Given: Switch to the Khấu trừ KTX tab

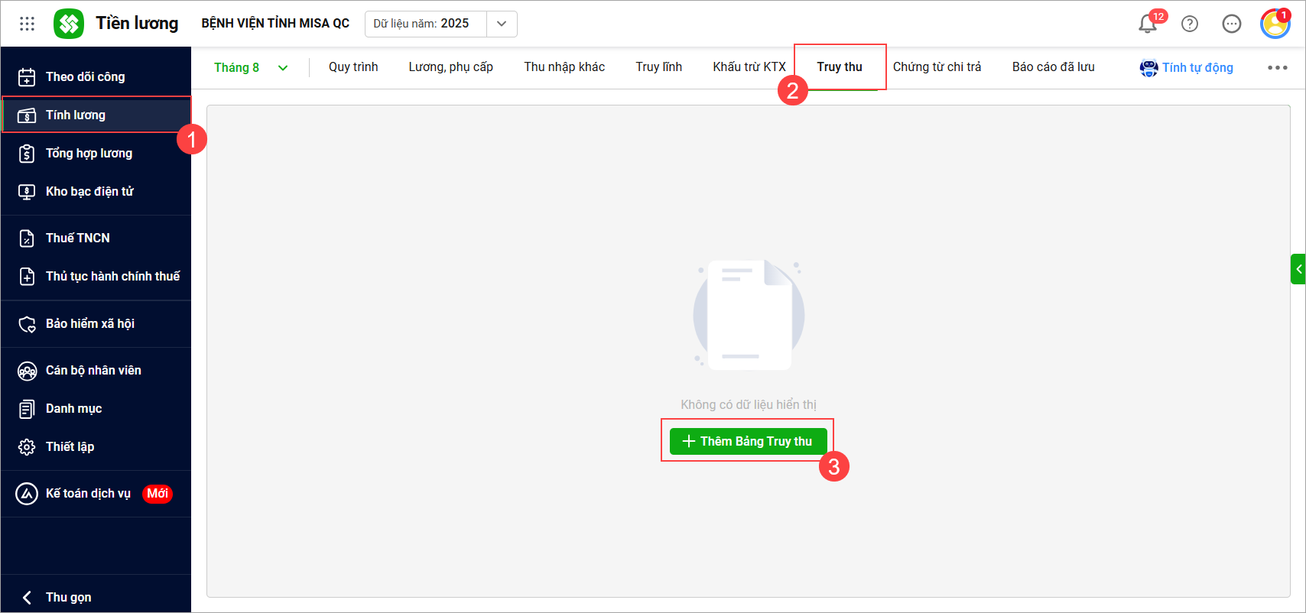Looking at the screenshot, I should 749,67.
